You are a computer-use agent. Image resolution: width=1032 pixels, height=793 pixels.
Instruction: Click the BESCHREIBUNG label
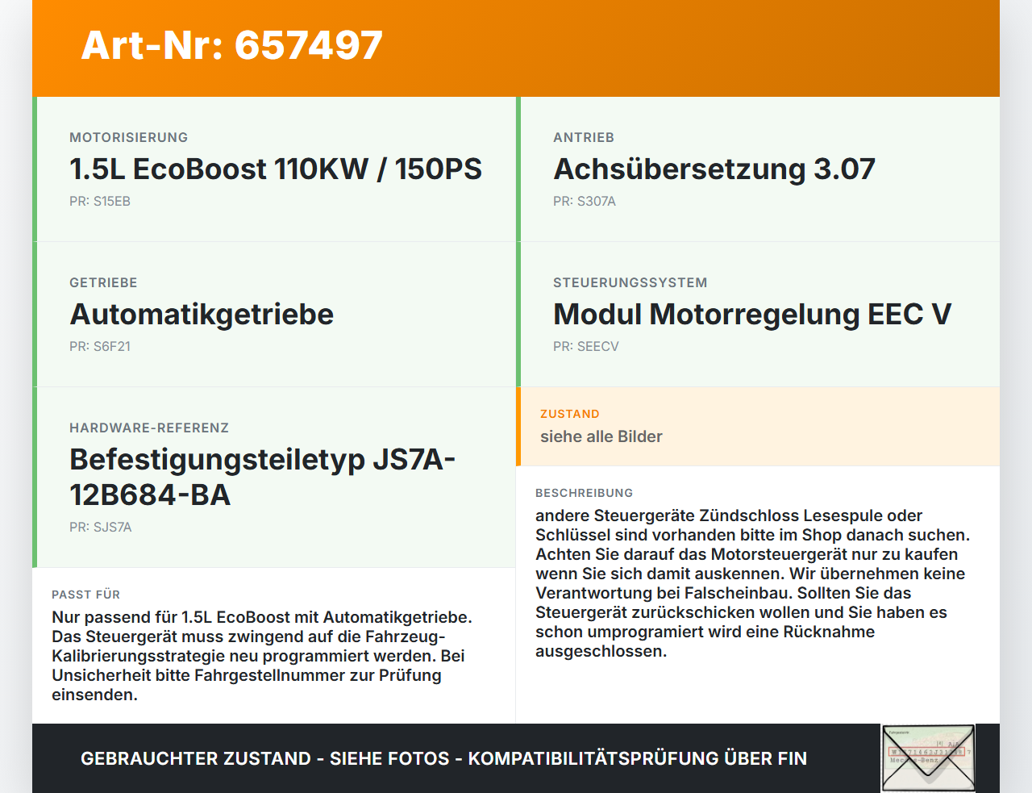coord(585,493)
